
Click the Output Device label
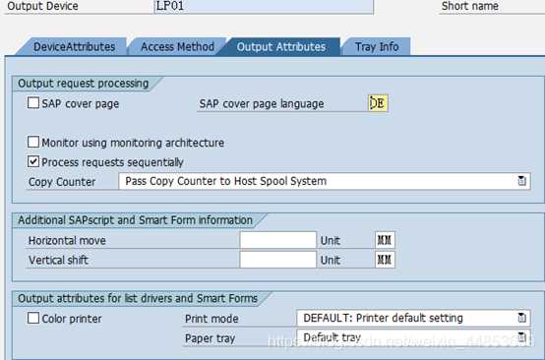[x=42, y=6]
